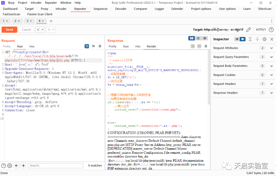
Task: Open search help question mark icon
Action: coord(4,166)
